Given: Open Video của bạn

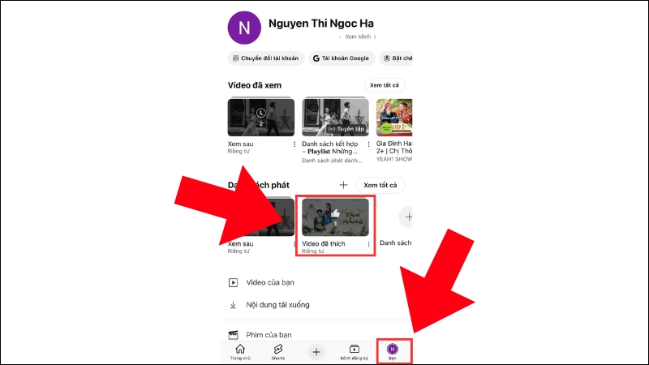Looking at the screenshot, I should tap(272, 282).
